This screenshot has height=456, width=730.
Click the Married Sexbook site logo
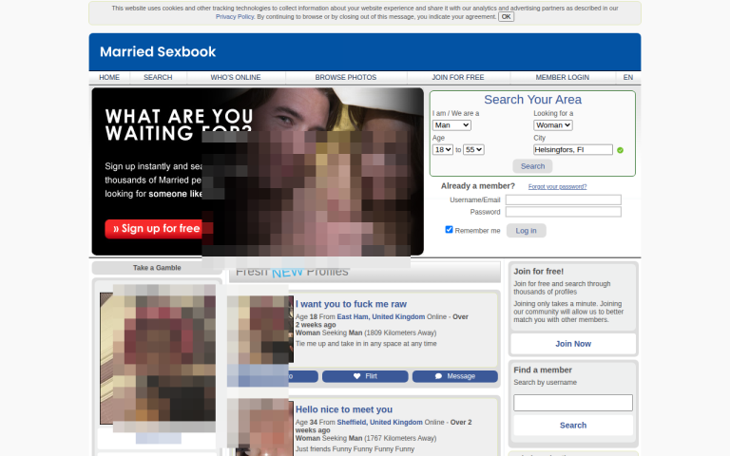(x=158, y=51)
